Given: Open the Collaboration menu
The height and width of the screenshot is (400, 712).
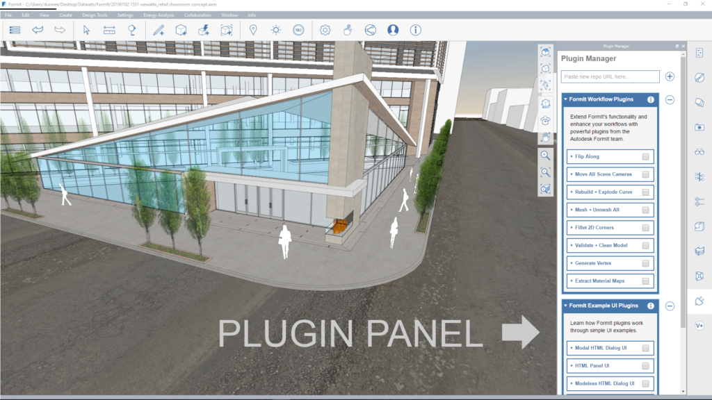Looking at the screenshot, I should click(197, 15).
